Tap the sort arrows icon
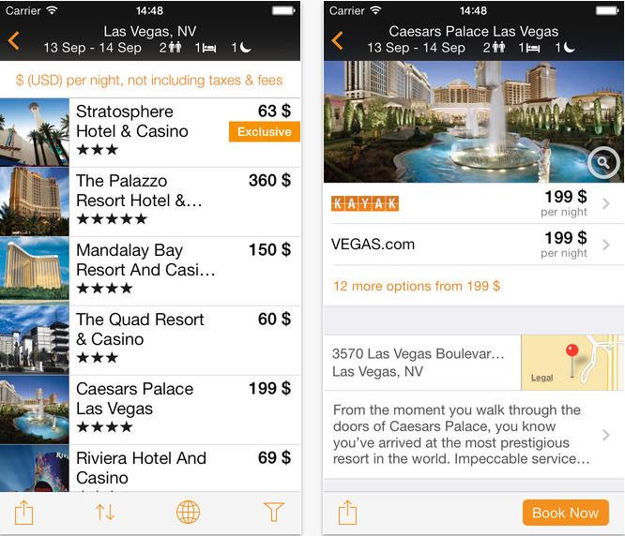625x536 pixels. click(x=105, y=513)
